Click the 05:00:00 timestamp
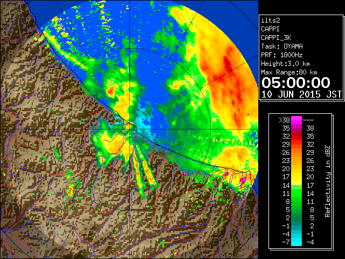This screenshot has height=259, width=345. [296, 83]
